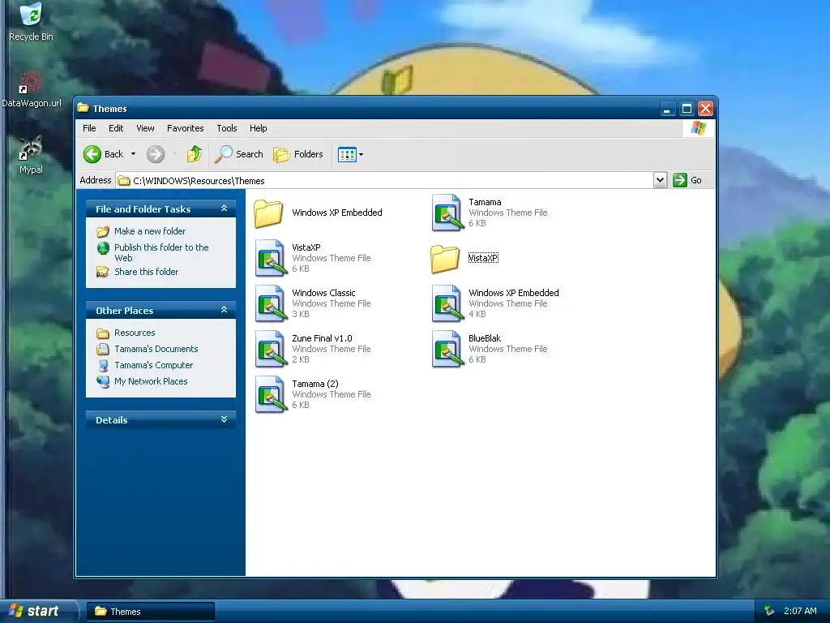Open the File menu
The width and height of the screenshot is (830, 623).
tap(89, 128)
